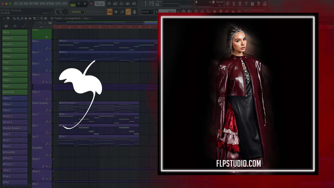Toggle the 3-2-1 countdown before recording
Screen dimensions: 334x188
click(122, 4)
